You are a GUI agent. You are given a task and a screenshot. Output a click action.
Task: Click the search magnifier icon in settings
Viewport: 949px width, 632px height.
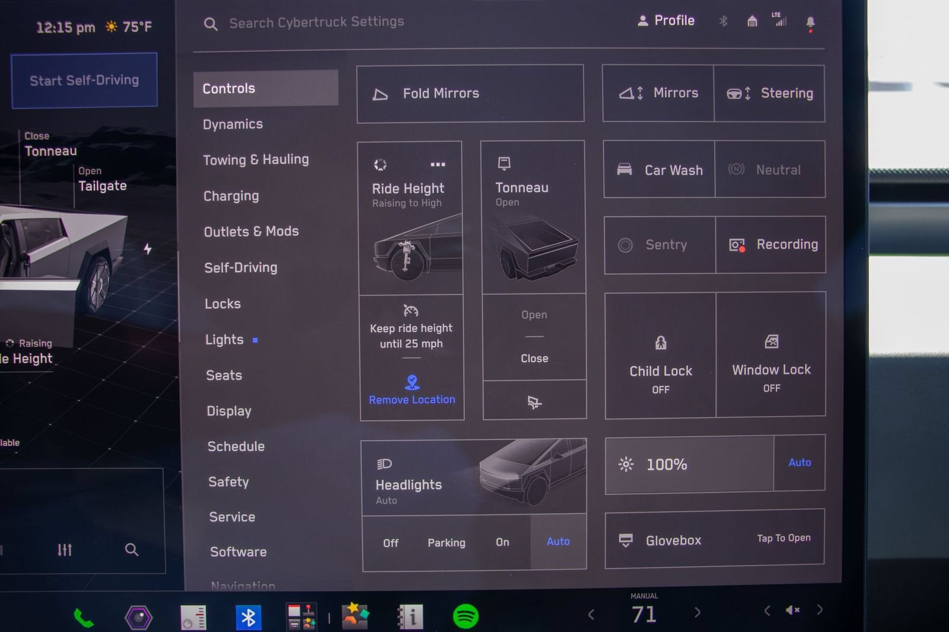[x=211, y=24]
